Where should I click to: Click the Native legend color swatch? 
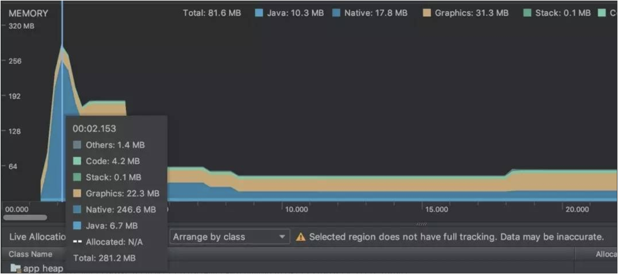336,13
